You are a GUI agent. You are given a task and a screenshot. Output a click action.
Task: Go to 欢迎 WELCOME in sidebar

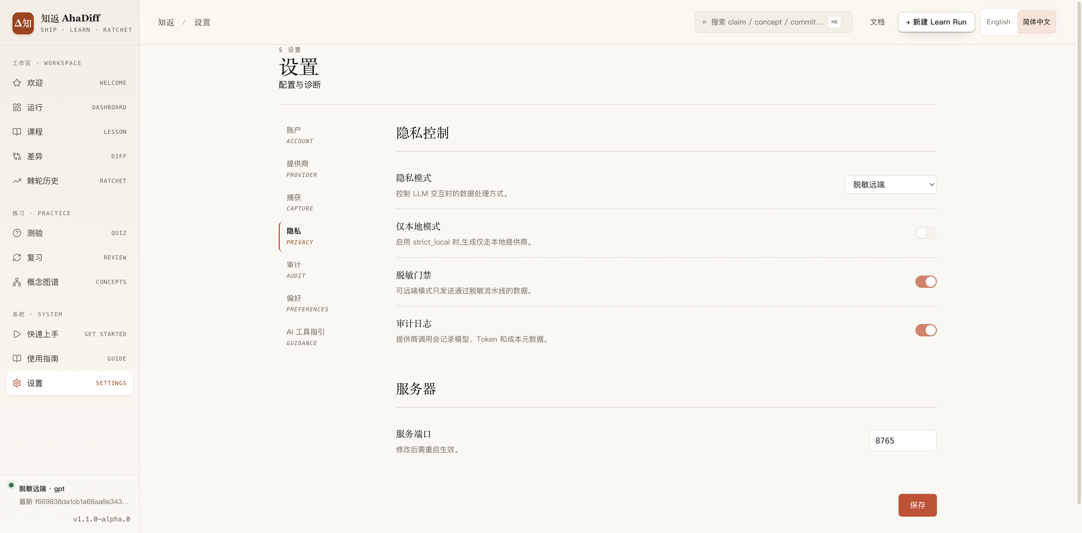(69, 83)
